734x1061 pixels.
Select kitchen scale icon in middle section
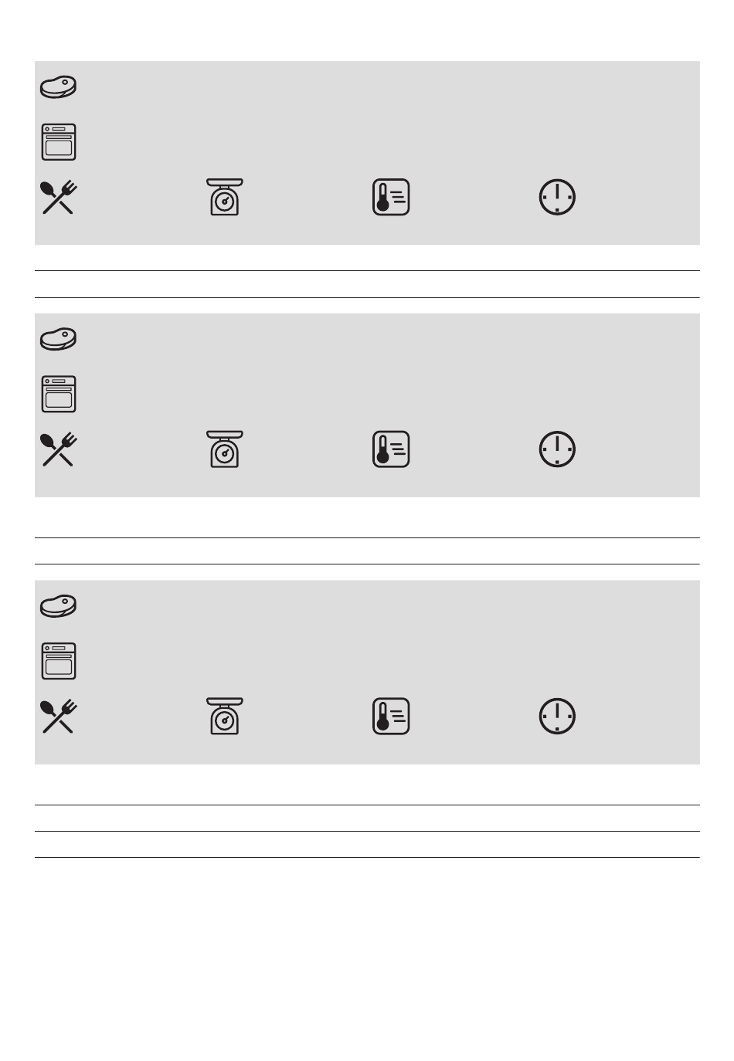(225, 449)
